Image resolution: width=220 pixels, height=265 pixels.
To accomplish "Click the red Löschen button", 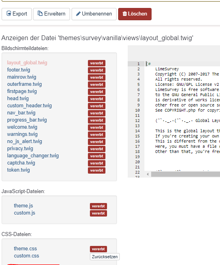I will (135, 14).
